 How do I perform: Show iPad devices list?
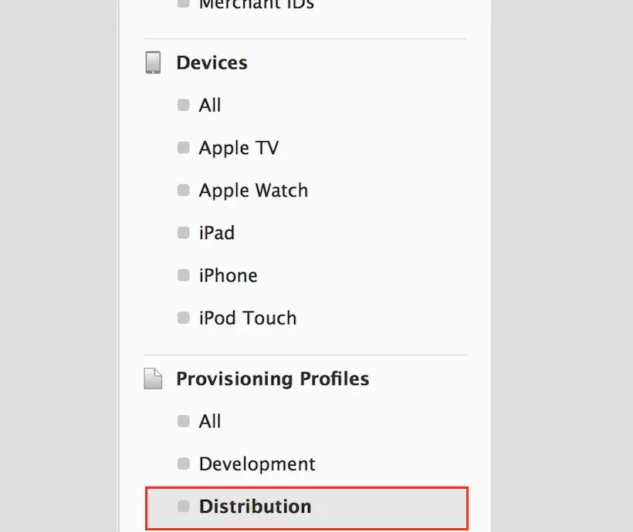(x=217, y=233)
